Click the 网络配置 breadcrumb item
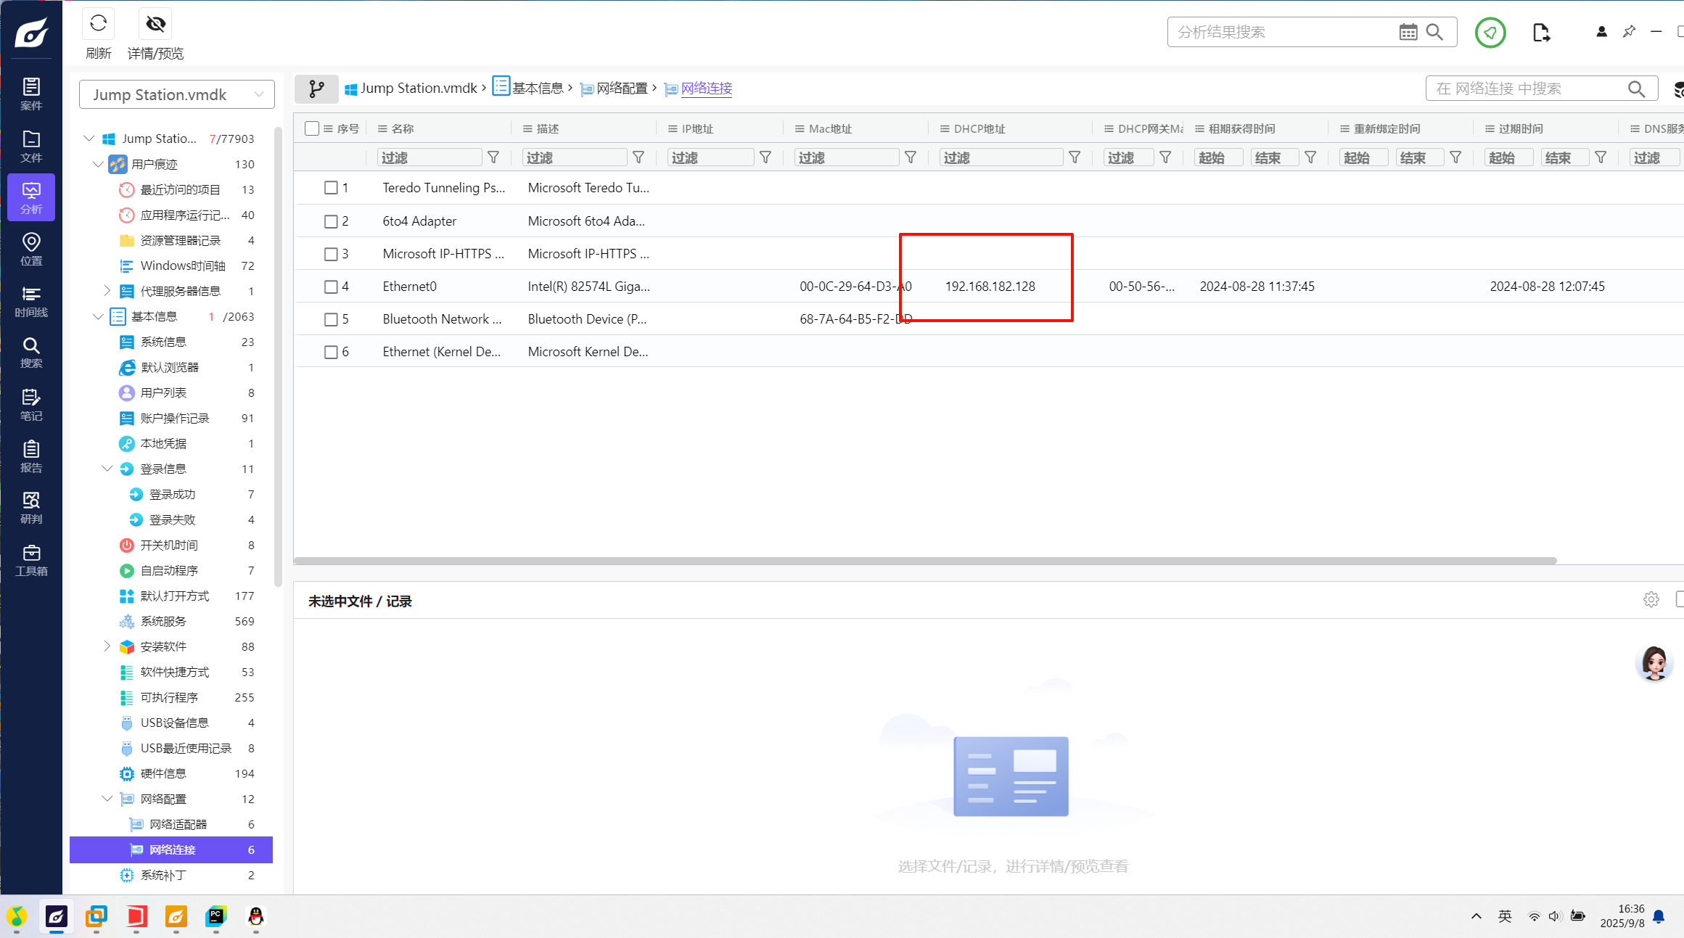Image resolution: width=1684 pixels, height=938 pixels. 621,89
